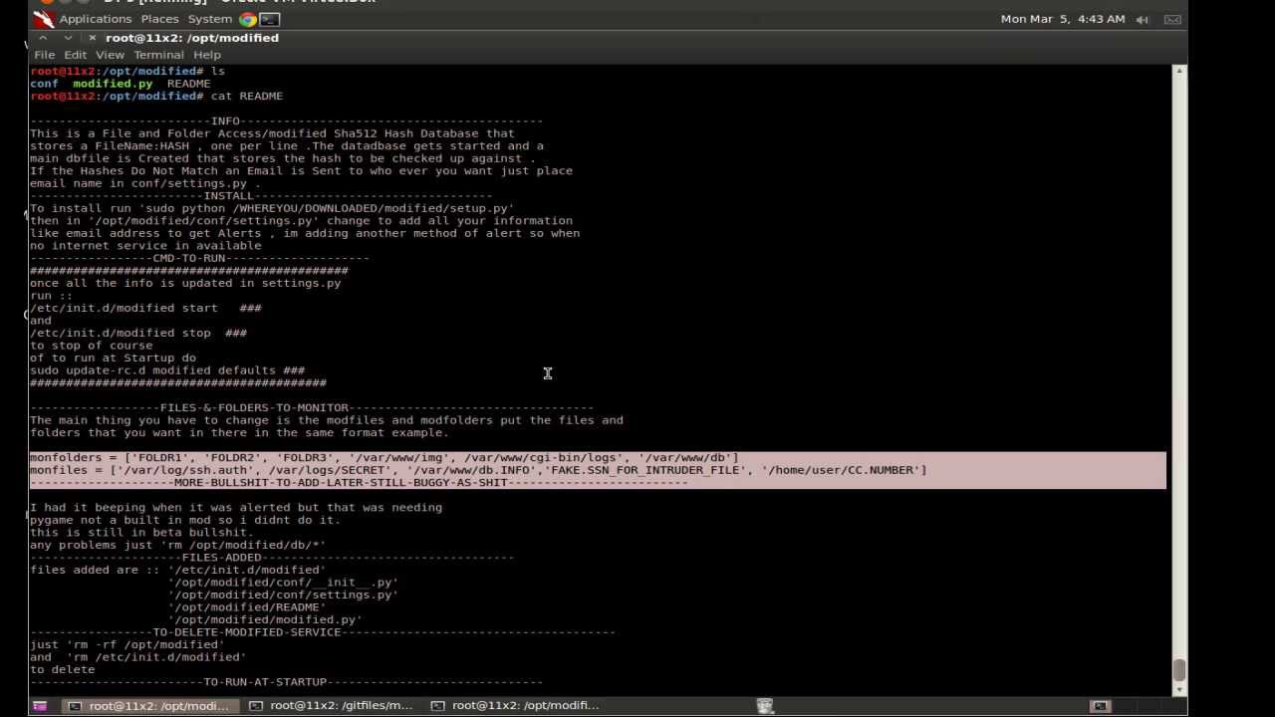
Task: Open the trash icon in the bottom panel
Action: pyautogui.click(x=765, y=706)
